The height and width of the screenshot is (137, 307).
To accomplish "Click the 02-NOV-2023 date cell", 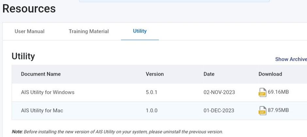I will coord(219,92).
